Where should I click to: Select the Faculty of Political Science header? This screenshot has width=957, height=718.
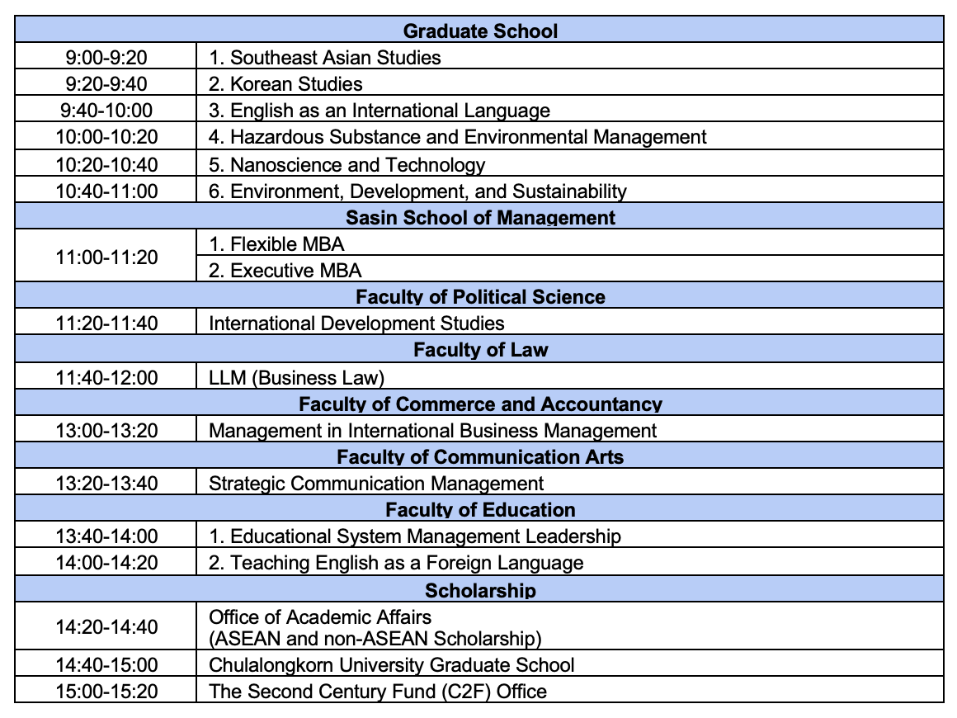478,296
